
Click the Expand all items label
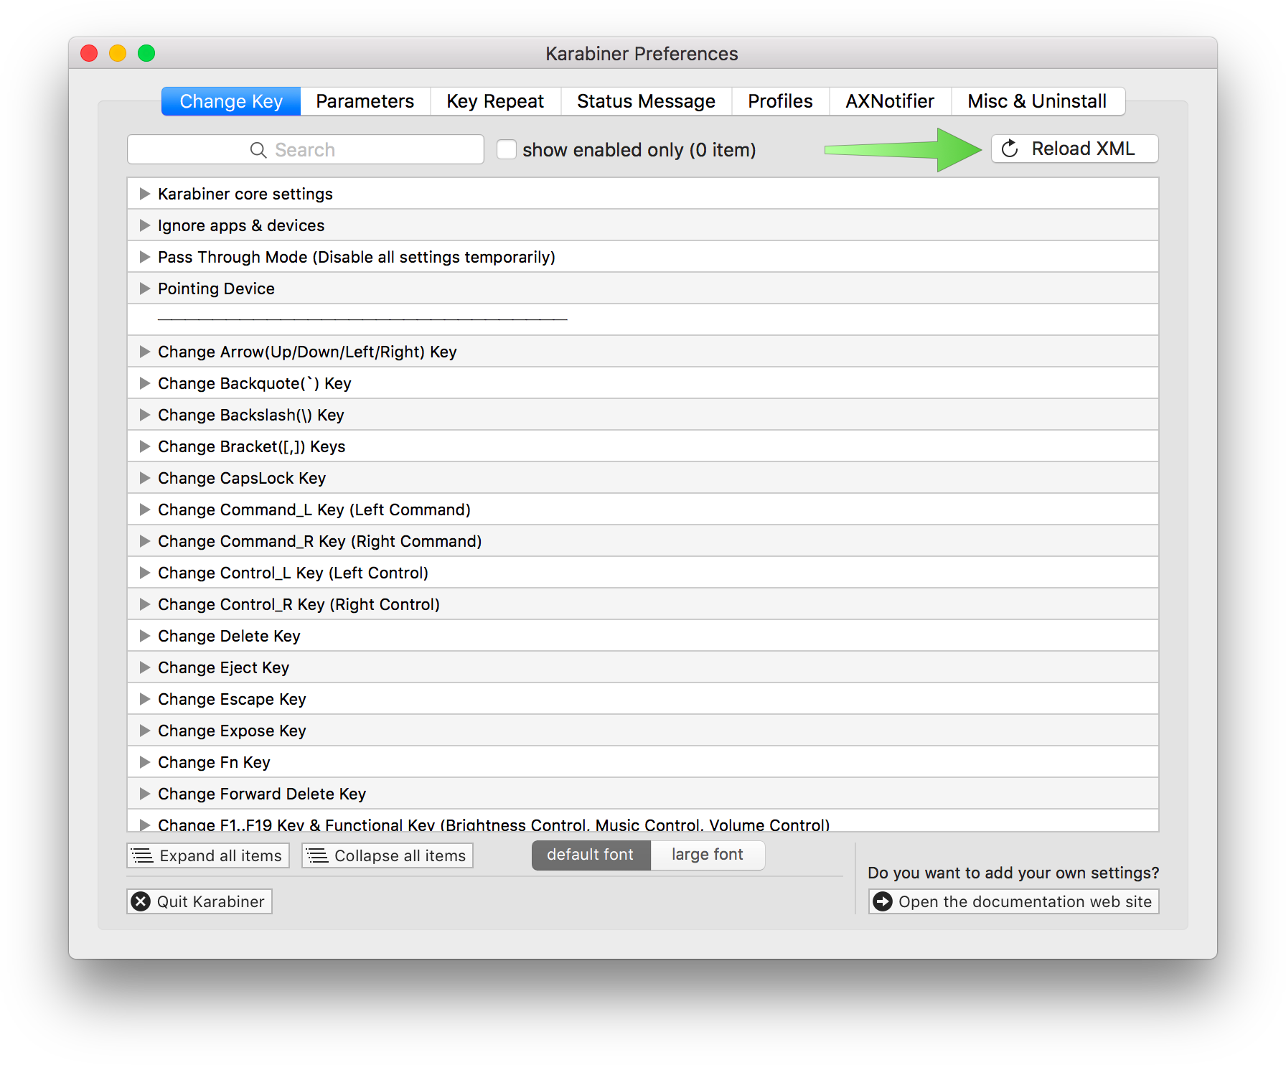coord(221,855)
